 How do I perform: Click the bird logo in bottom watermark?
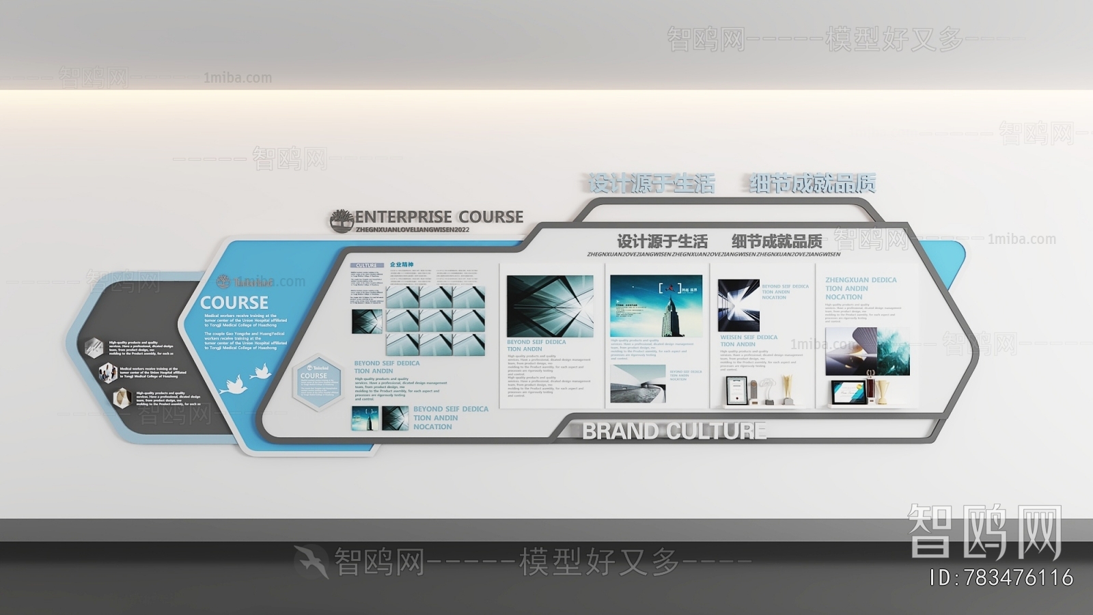click(312, 562)
